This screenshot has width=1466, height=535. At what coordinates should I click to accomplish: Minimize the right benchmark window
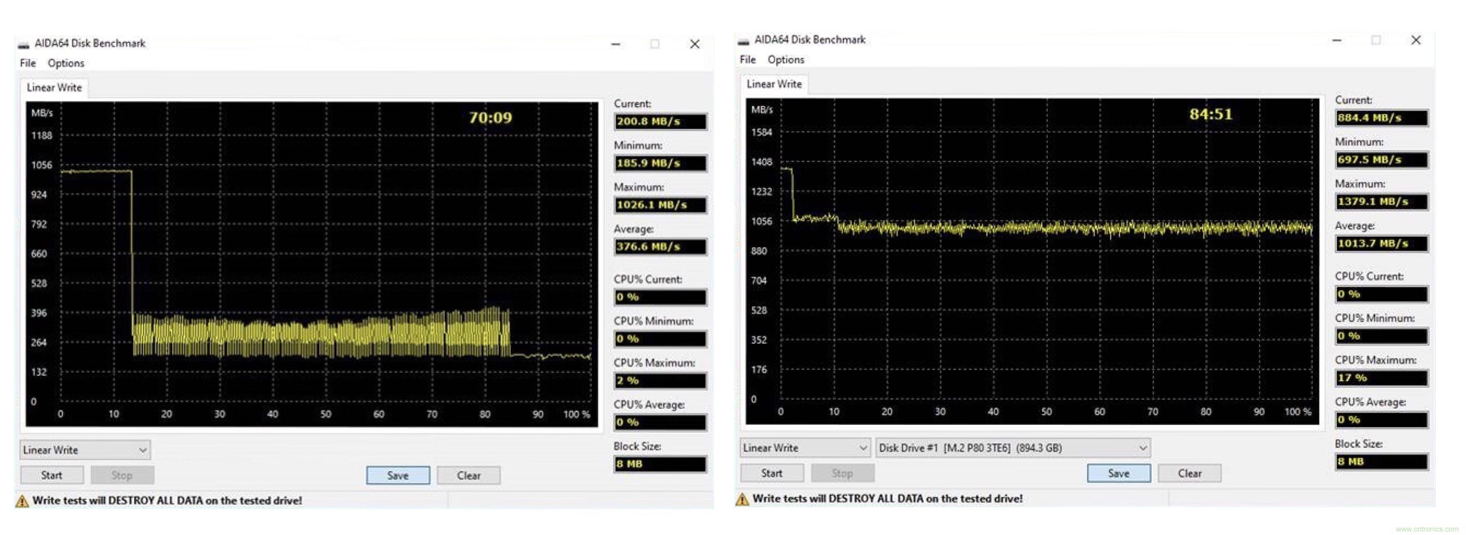click(1337, 40)
